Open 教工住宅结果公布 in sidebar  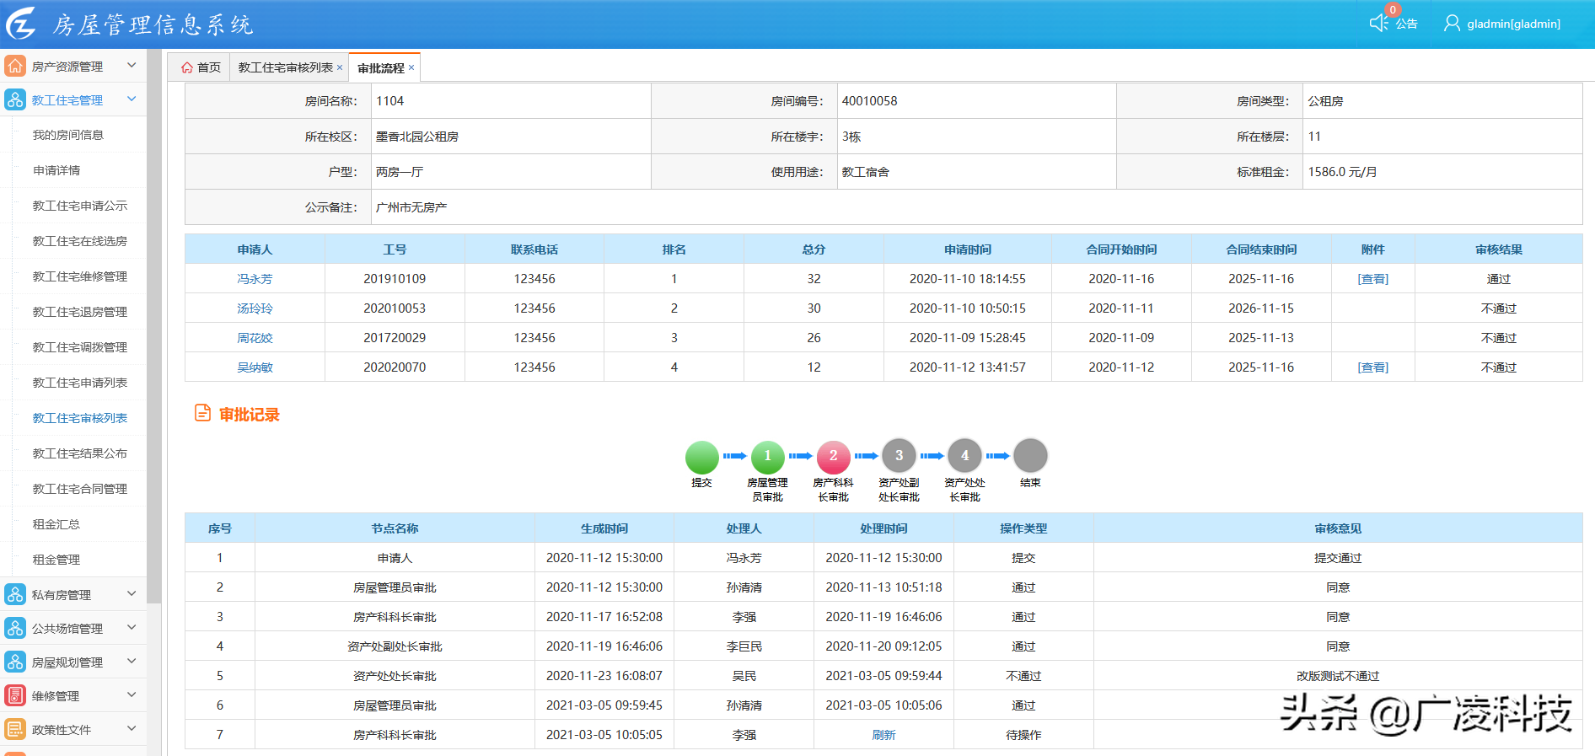(80, 453)
